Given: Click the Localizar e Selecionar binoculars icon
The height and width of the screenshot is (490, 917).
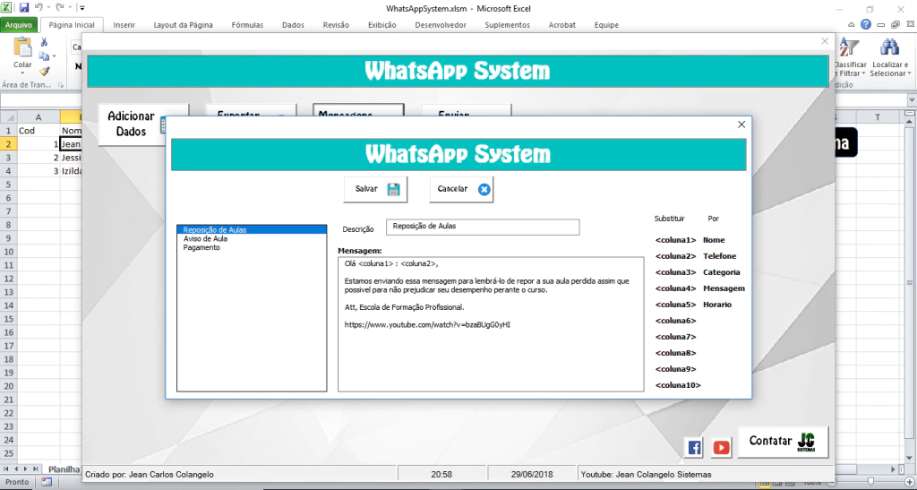Looking at the screenshot, I should (x=888, y=47).
